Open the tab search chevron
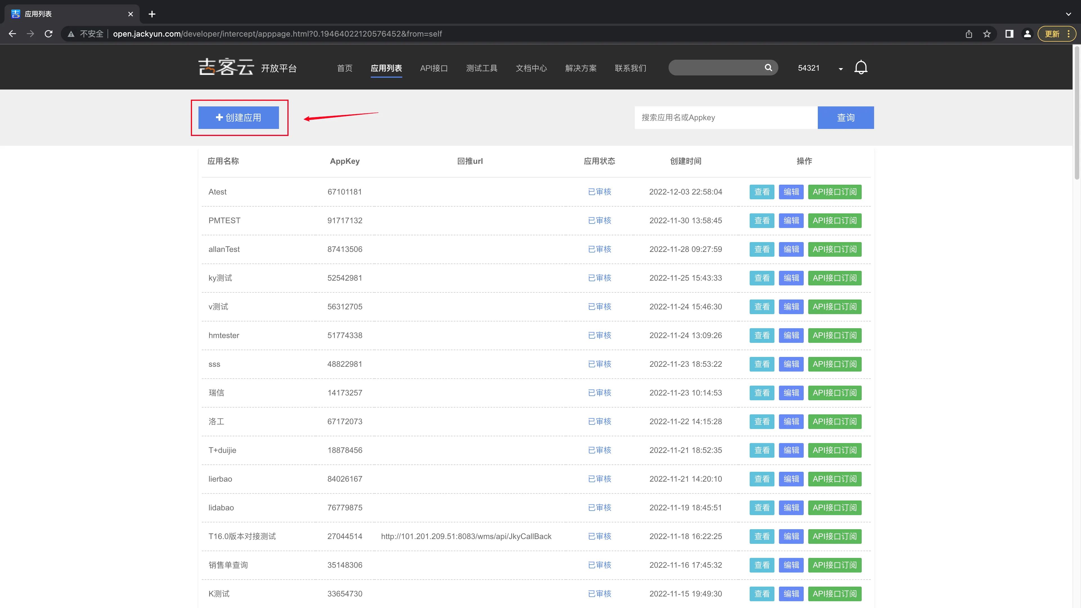This screenshot has height=608, width=1081. pos(1068,14)
